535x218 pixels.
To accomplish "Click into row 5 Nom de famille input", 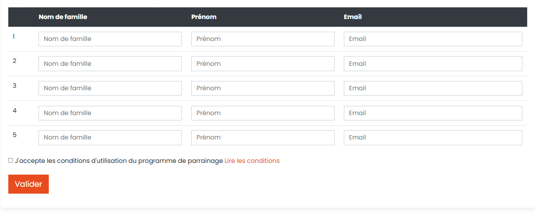I will coord(110,138).
